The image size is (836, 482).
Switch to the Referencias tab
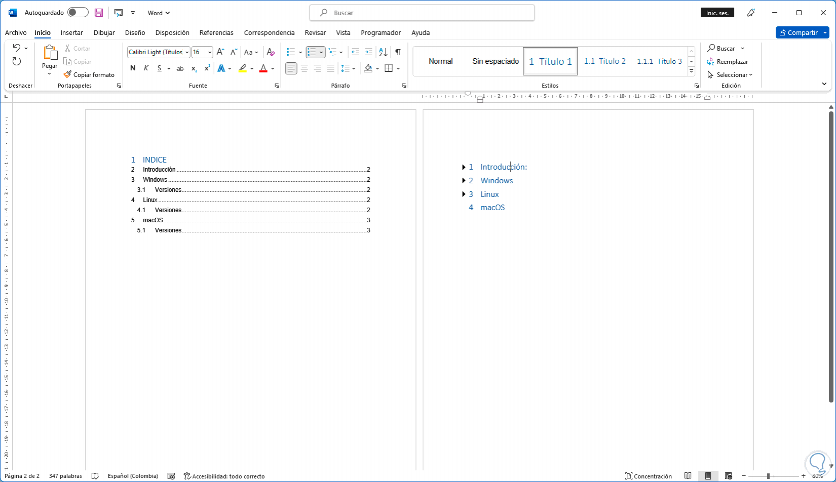tap(216, 32)
